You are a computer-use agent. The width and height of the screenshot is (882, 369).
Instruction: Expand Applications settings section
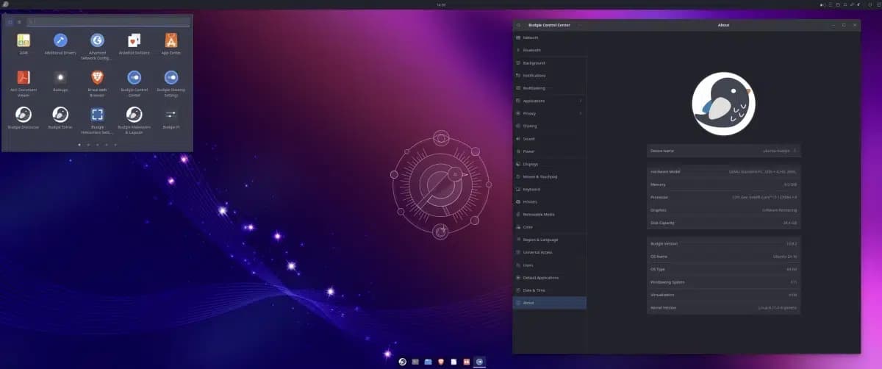point(550,101)
